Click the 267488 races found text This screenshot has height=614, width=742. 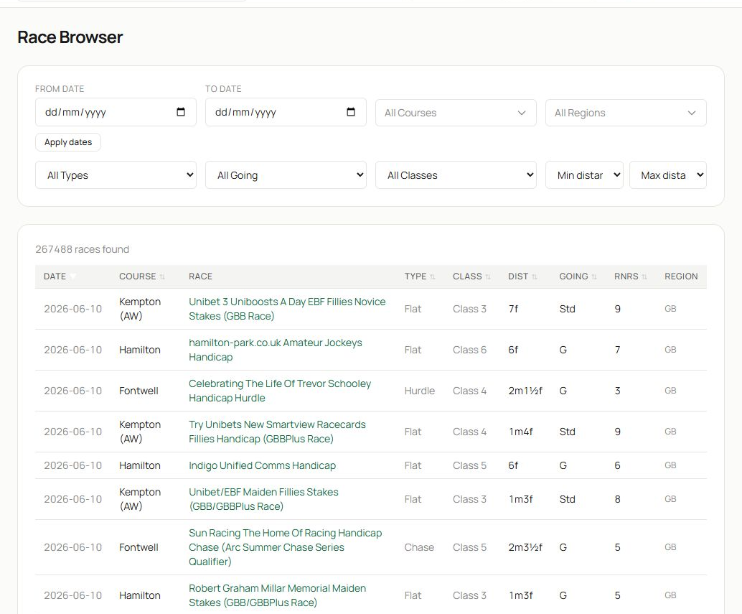[x=83, y=249]
